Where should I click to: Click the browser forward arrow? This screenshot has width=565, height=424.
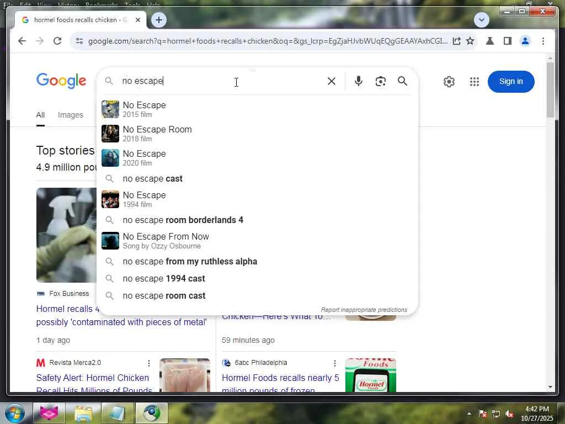[40, 41]
